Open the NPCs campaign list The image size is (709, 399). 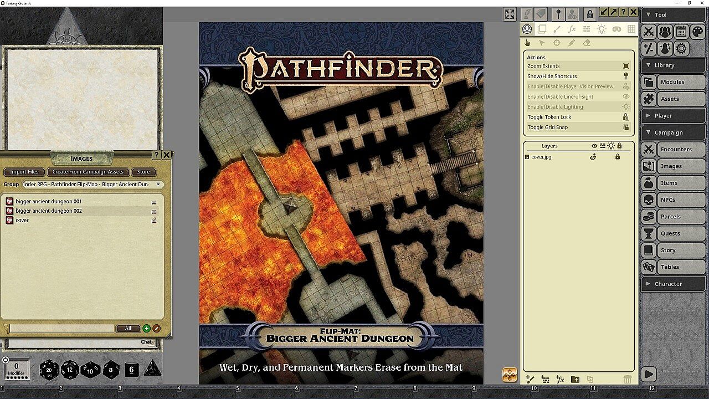[x=673, y=199]
